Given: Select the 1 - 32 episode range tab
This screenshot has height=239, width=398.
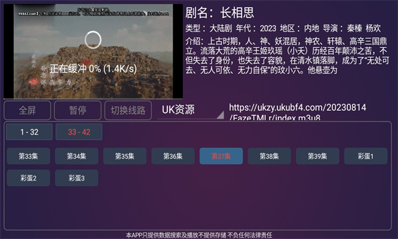Looking at the screenshot, I should [29, 132].
